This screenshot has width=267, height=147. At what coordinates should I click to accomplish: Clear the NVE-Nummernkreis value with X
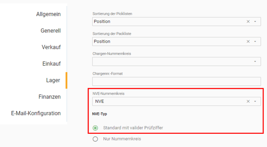pyautogui.click(x=248, y=102)
